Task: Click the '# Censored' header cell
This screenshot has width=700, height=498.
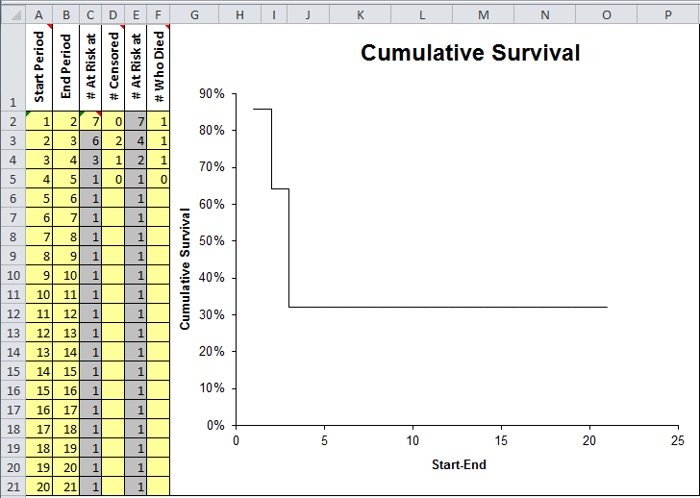Action: pyautogui.click(x=113, y=67)
